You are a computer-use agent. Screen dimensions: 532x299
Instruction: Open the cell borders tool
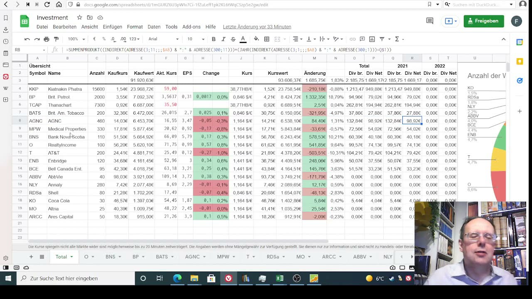[267, 39]
